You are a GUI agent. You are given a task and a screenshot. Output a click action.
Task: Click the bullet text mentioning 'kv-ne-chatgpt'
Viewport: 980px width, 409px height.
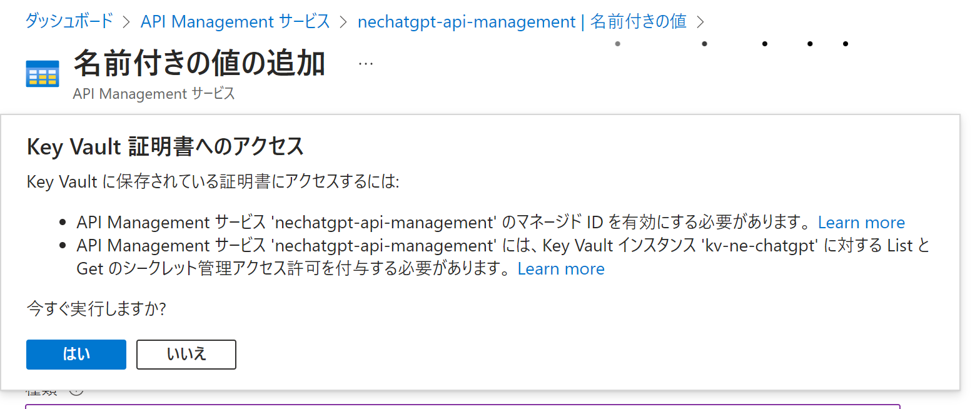(500, 246)
